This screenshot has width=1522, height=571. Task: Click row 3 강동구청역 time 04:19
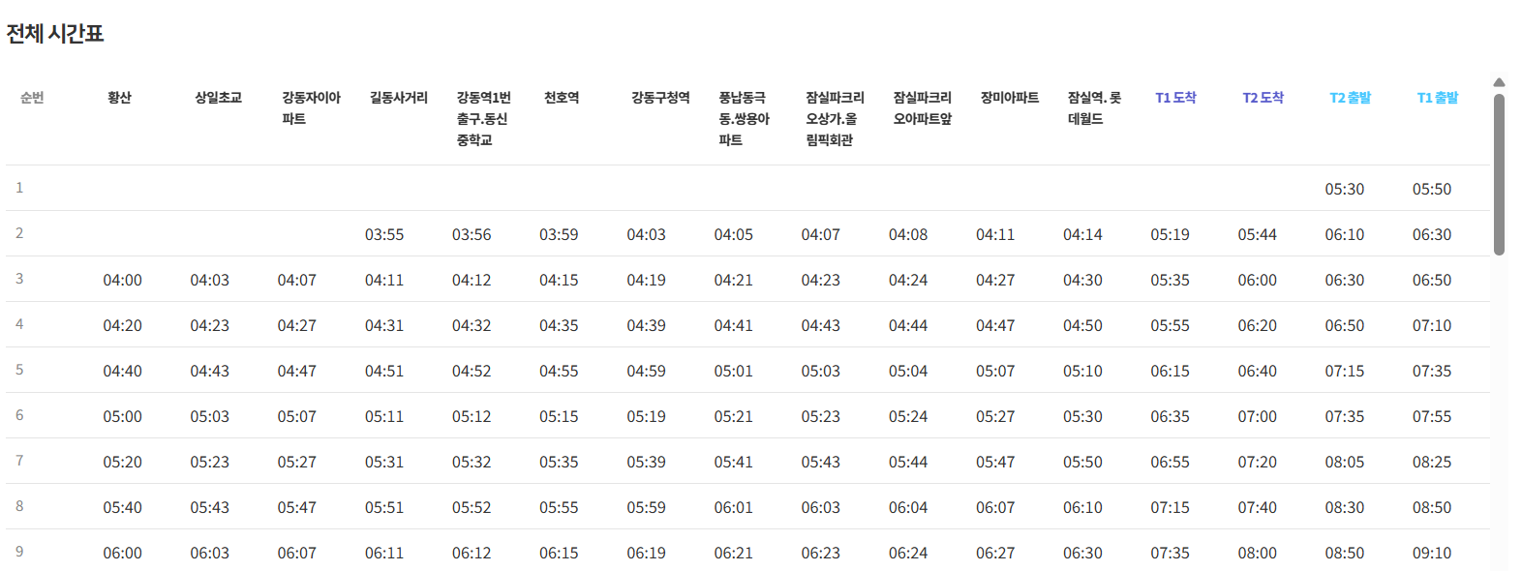click(x=646, y=281)
